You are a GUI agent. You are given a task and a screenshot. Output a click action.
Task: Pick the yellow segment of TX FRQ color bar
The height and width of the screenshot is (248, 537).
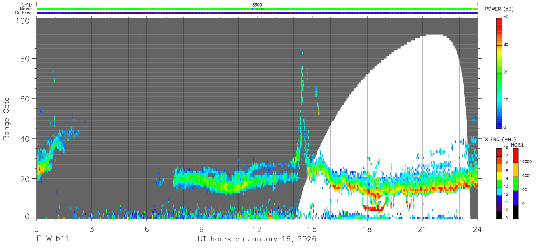tap(499, 176)
